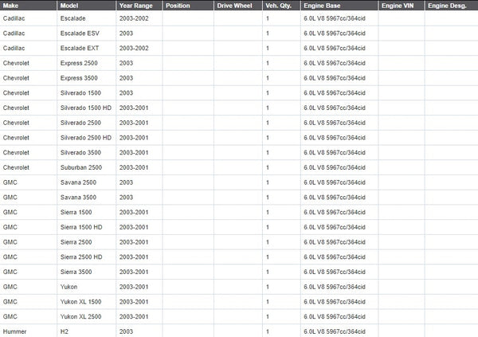
Task: Click the Express 2500 model cell
Action: [78, 63]
